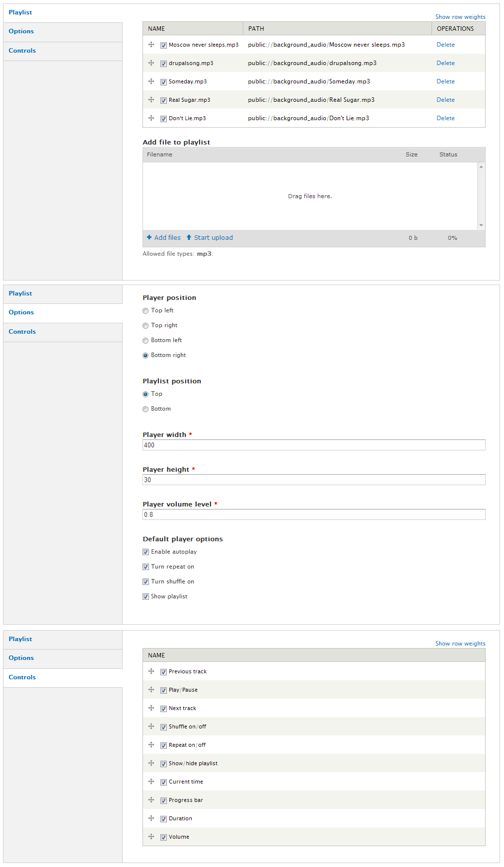Uncheck Current time control

click(x=163, y=782)
